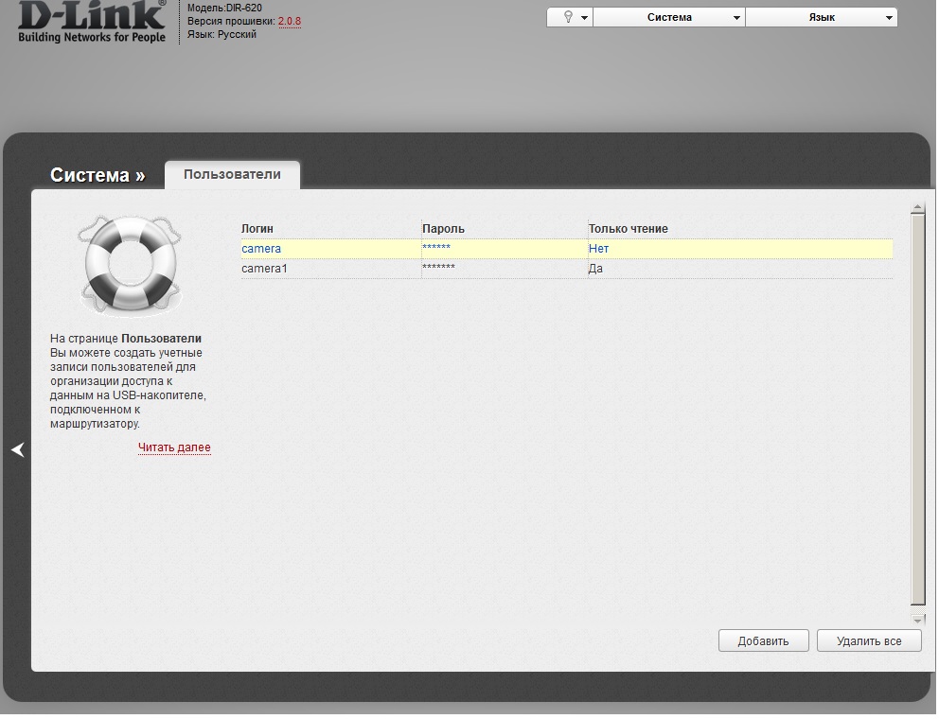Screen dimensions: 939x719
Task: Click the lifebuoy help icon
Action: 130,265
